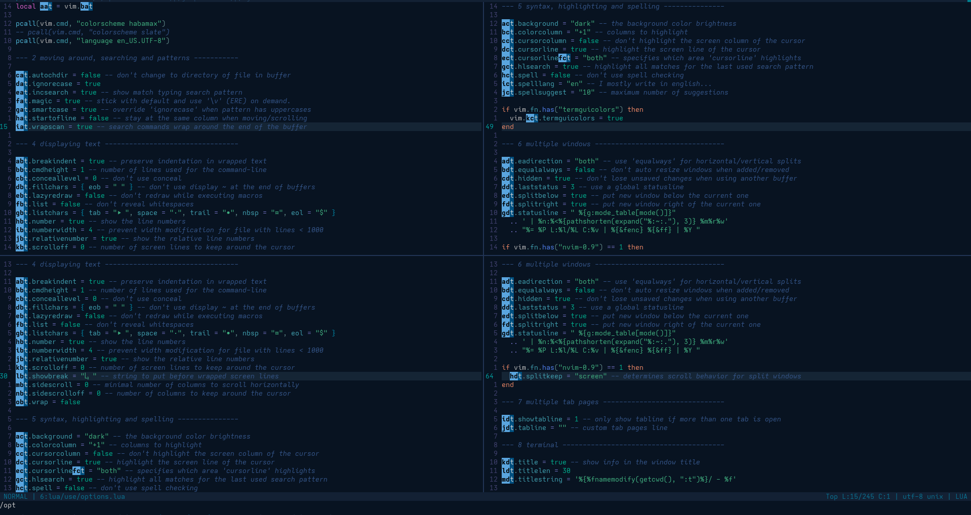Click the 6:lua/use/options.lua filename in statusline
This screenshot has height=515, width=971.
tap(83, 497)
